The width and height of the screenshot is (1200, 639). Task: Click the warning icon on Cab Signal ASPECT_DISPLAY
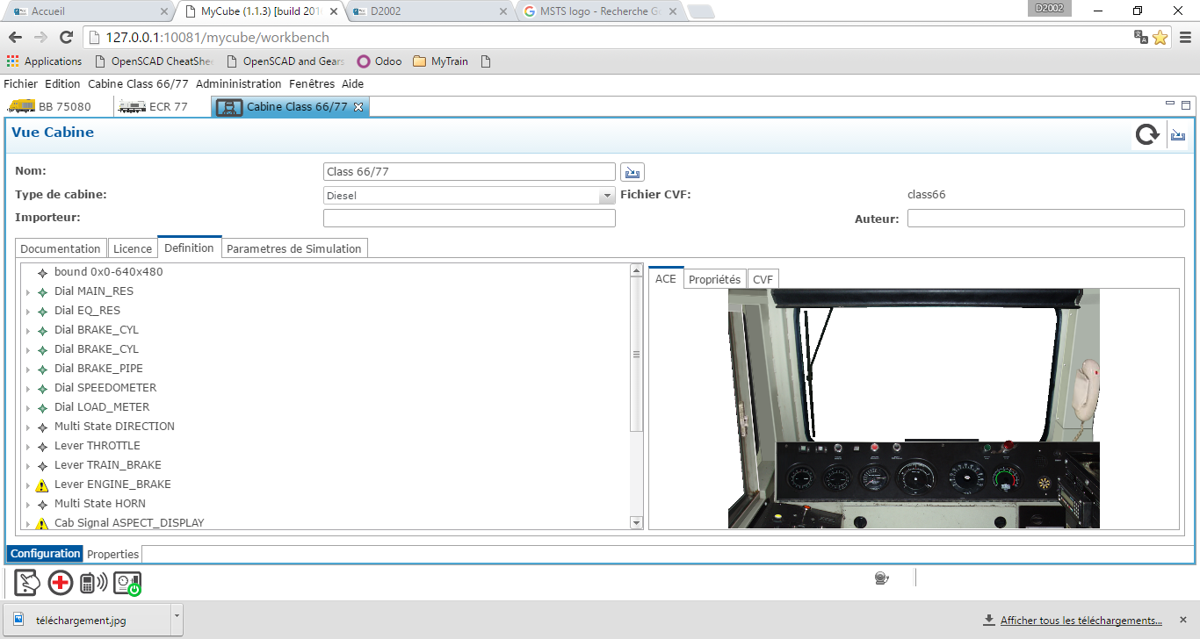pos(42,523)
